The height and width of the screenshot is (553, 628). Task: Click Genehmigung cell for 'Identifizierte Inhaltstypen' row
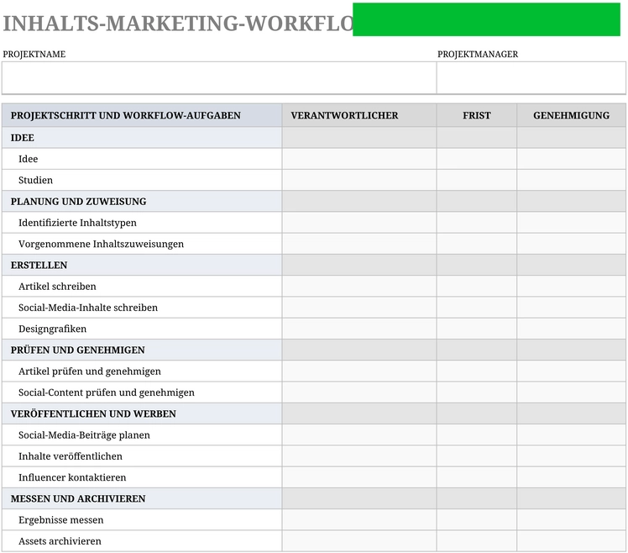[x=571, y=223]
